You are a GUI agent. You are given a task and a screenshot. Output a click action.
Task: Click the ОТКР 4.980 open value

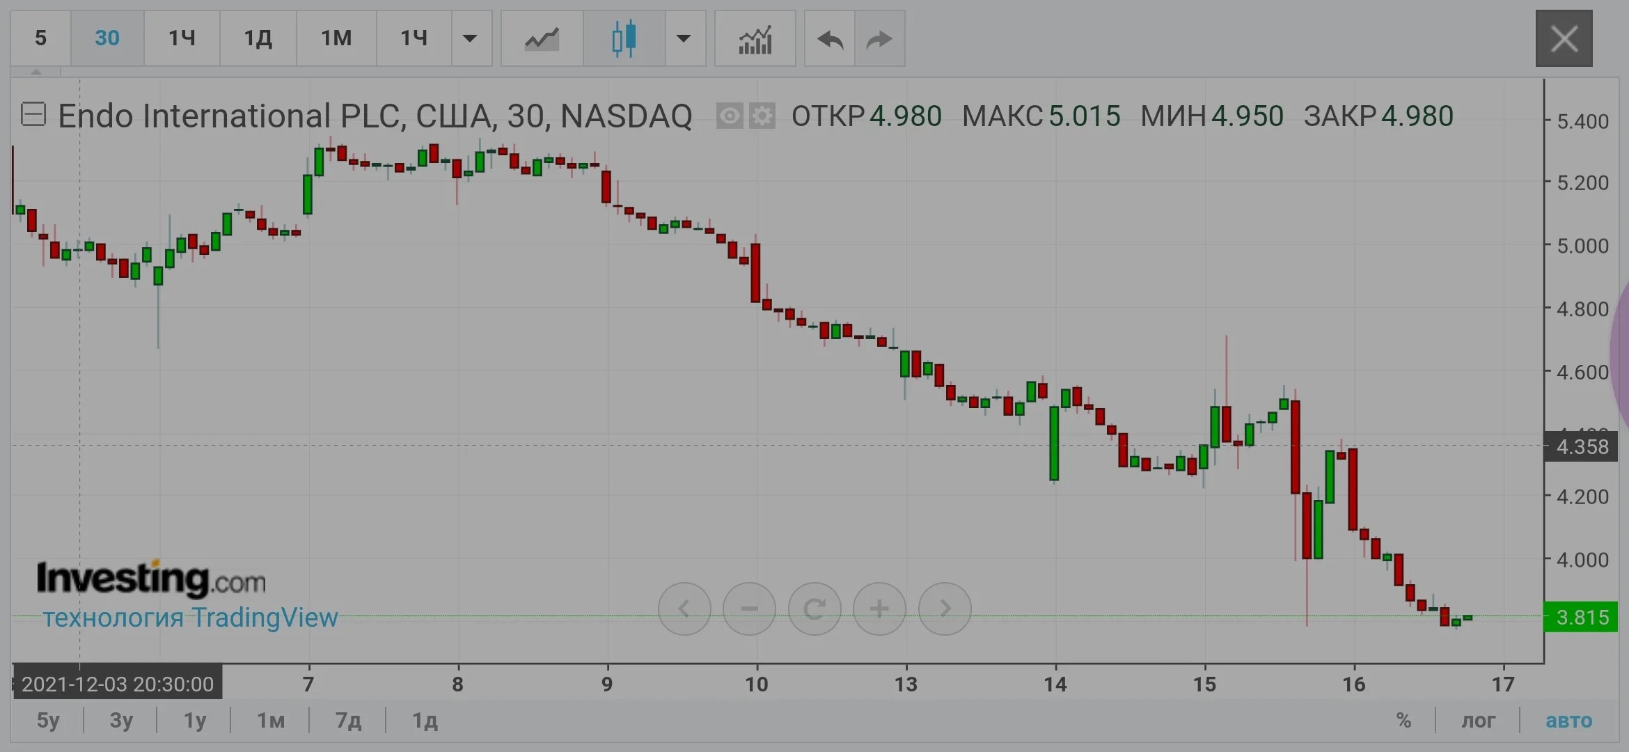click(x=867, y=116)
